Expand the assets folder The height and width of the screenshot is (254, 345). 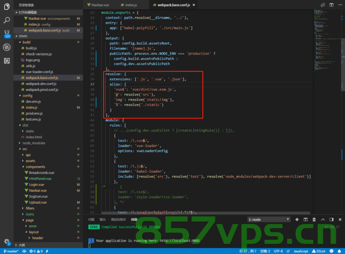coord(48,161)
